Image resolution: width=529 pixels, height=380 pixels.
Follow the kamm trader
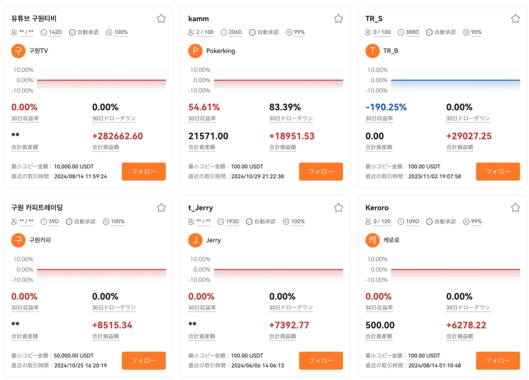(320, 171)
